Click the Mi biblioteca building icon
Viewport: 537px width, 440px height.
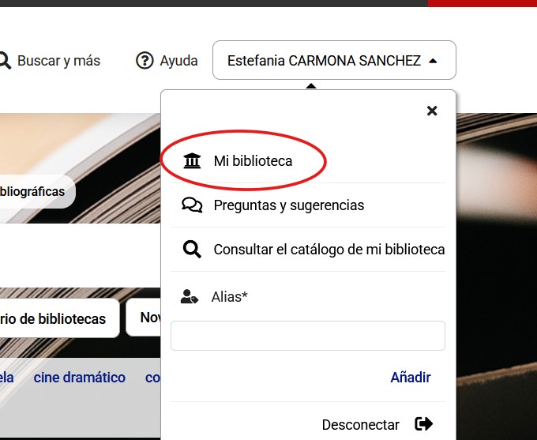pyautogui.click(x=192, y=161)
